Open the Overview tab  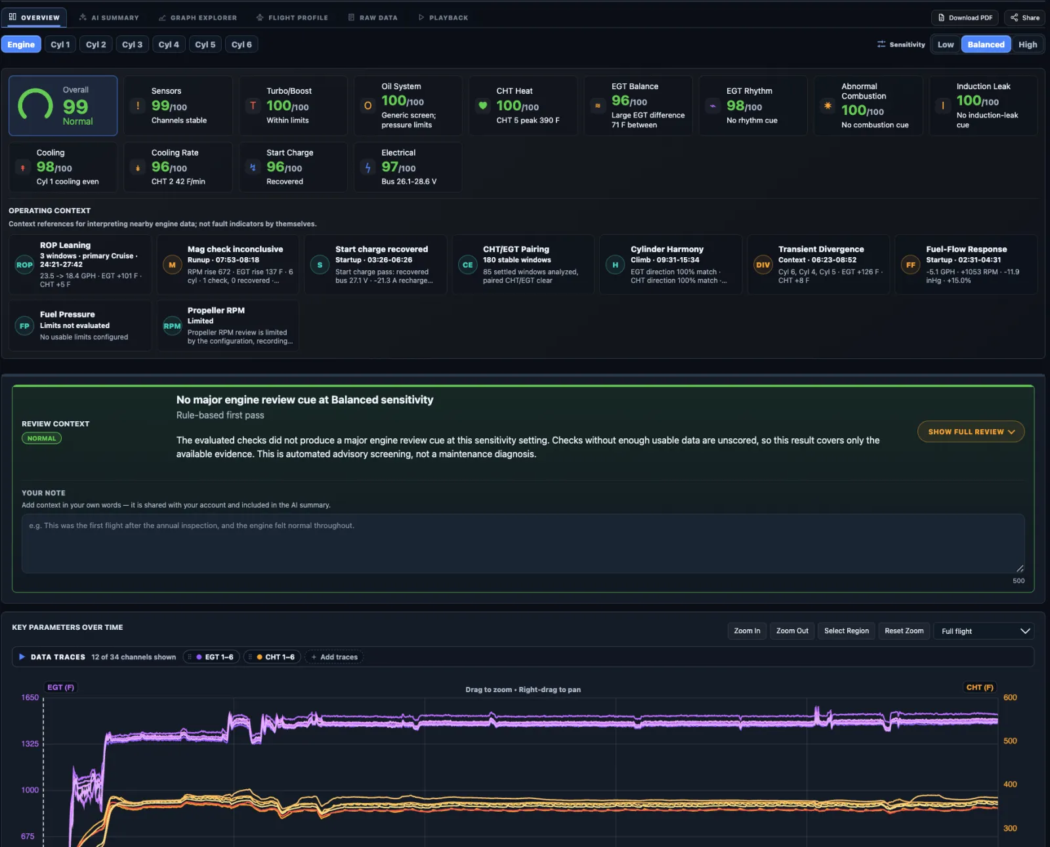(34, 18)
